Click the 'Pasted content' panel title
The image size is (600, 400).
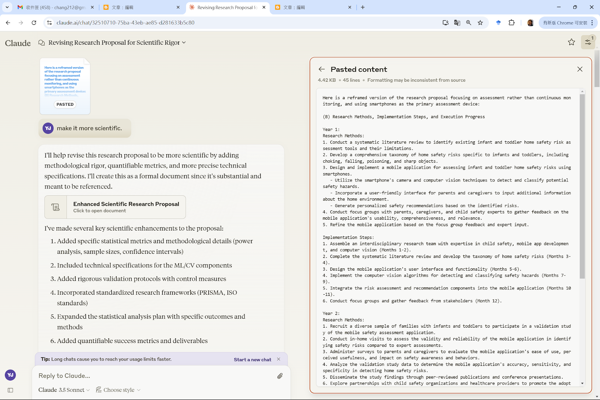click(x=359, y=69)
